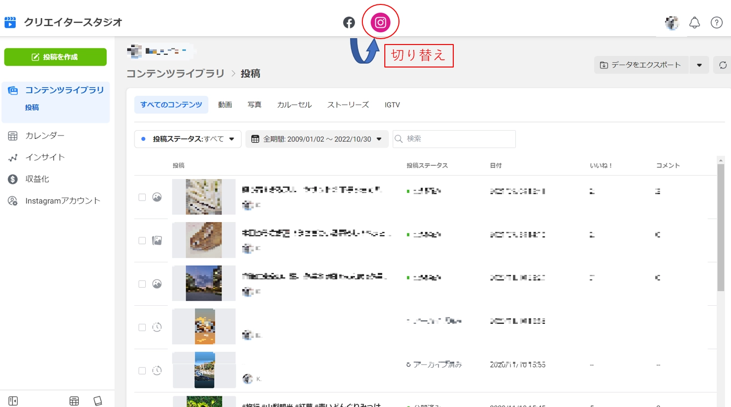Click the 2020/11/10 15:55 date cell
Screen dimensions: 731x407
[518, 365]
